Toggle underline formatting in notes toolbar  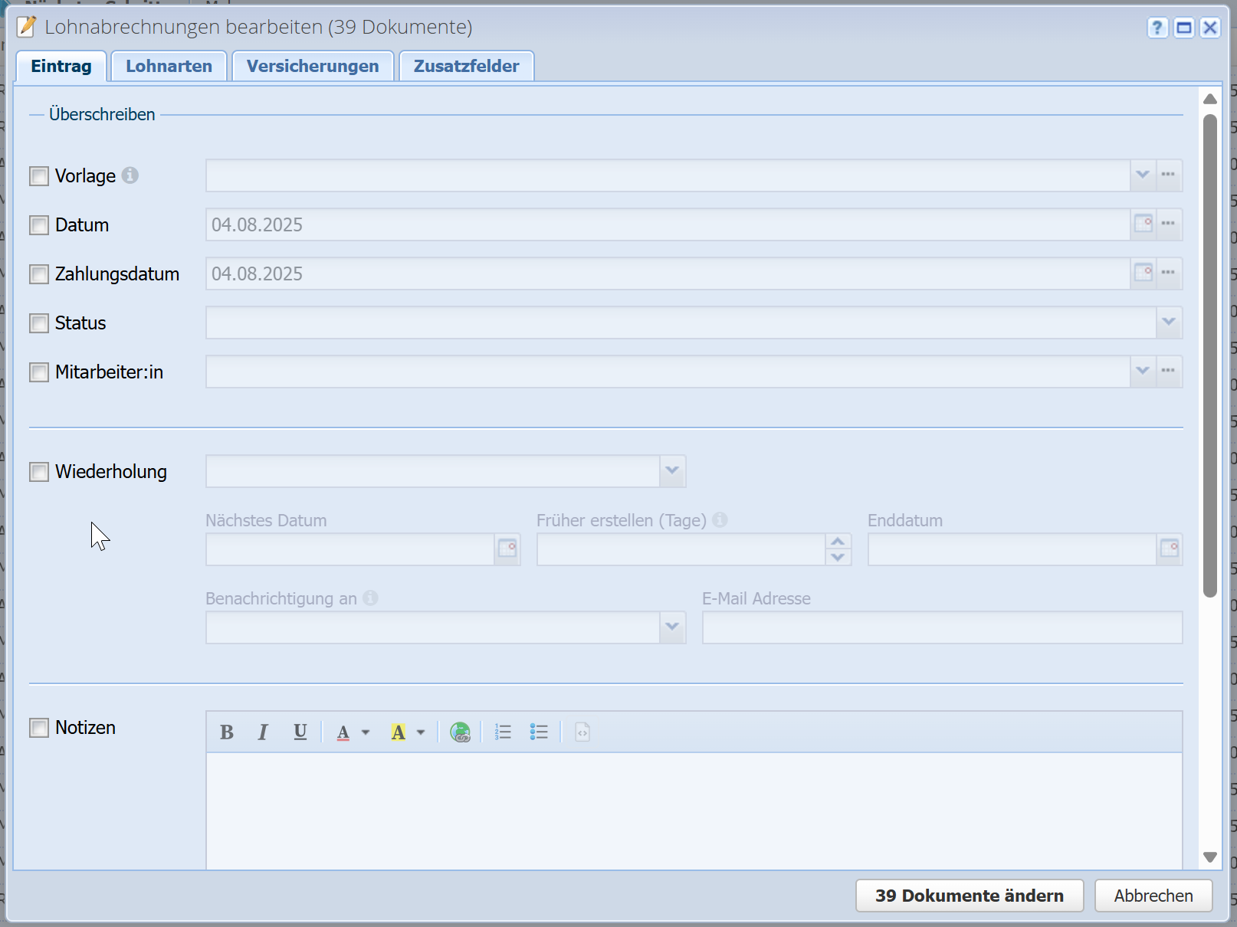(300, 732)
